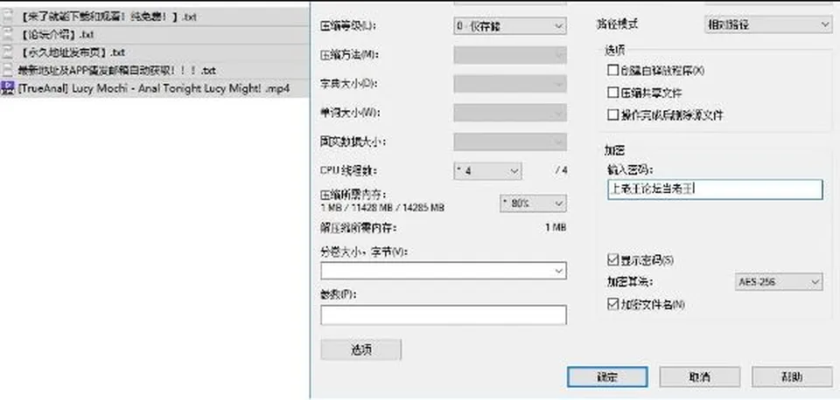The width and height of the screenshot is (840, 400).
Task: Tick the 压缩共享文件 checkbox
Action: pos(612,93)
